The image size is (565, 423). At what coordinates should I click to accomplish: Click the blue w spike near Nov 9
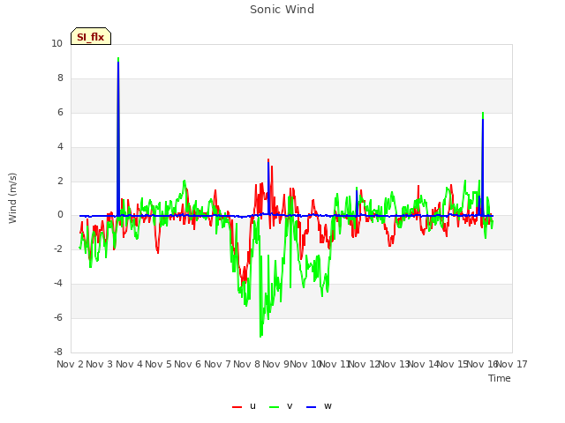pyautogui.click(x=268, y=189)
